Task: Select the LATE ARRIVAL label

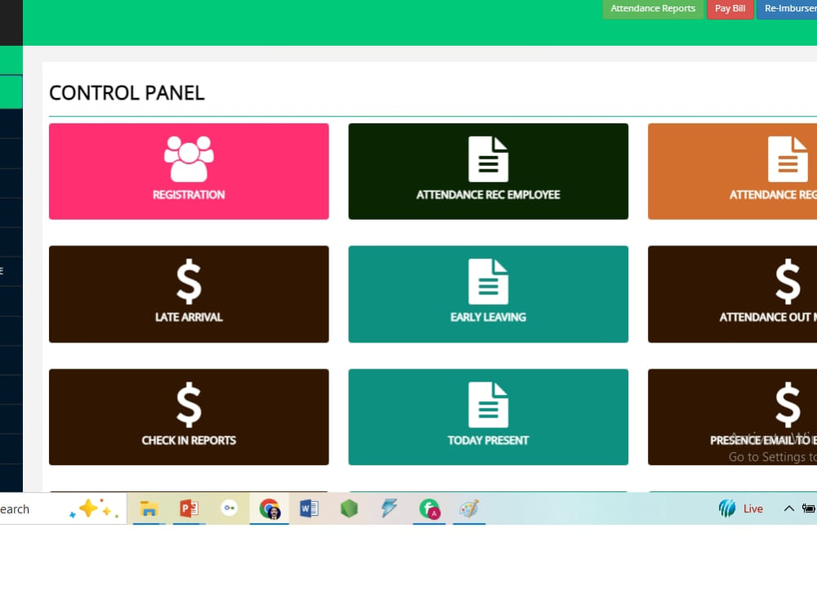Action: (x=189, y=317)
